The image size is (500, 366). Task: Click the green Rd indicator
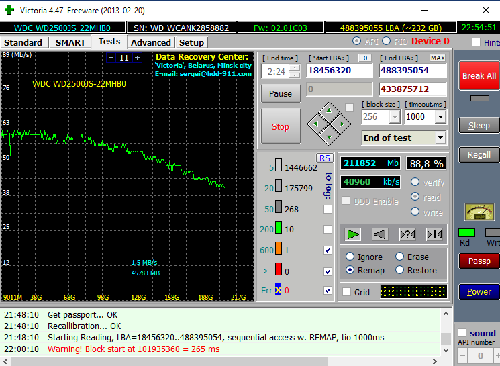466,232
